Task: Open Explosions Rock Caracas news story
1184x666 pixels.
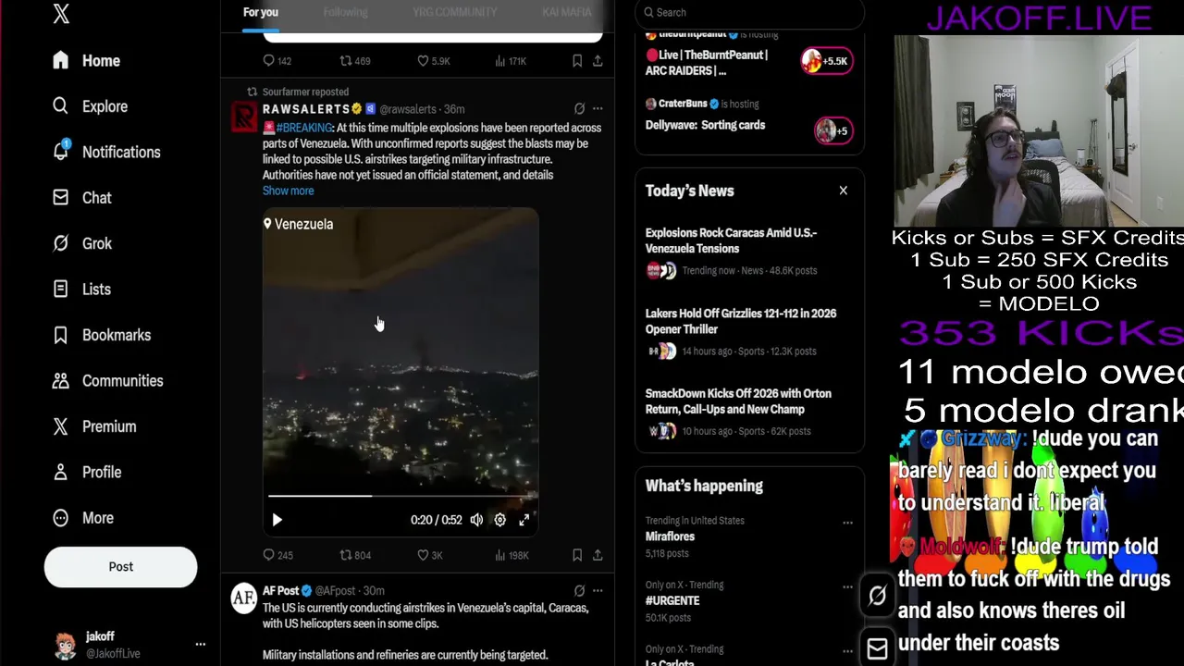Action: 731,240
